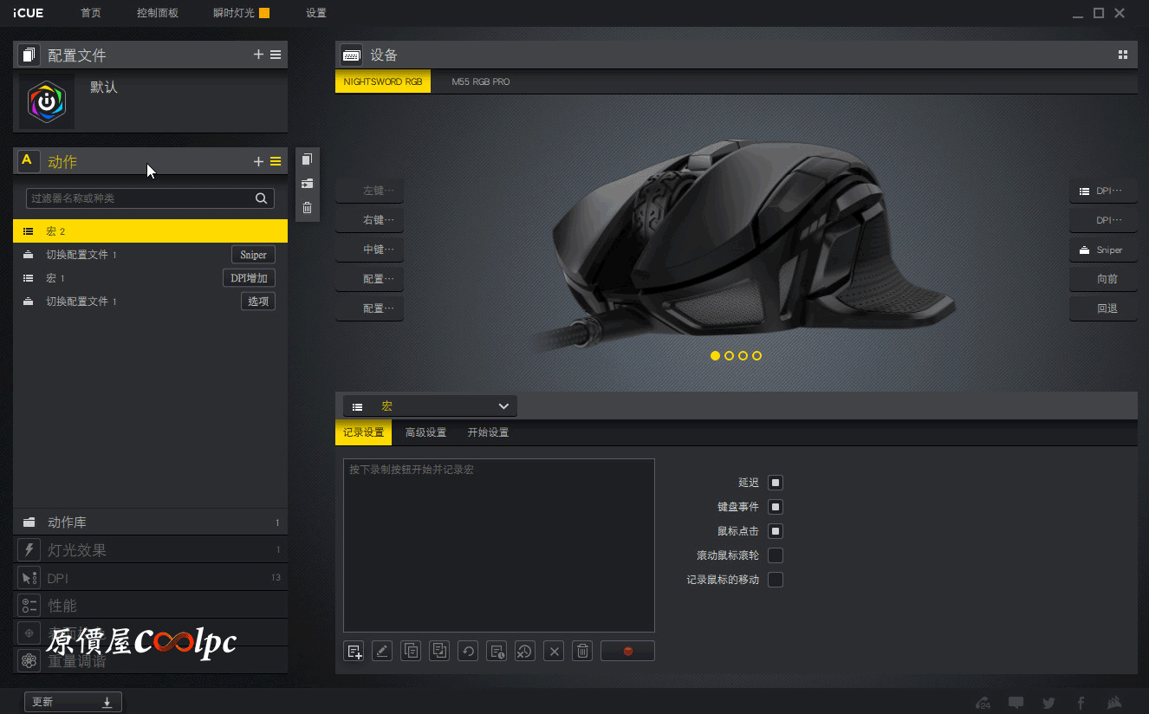Select the fourth mouse view dot

point(756,355)
